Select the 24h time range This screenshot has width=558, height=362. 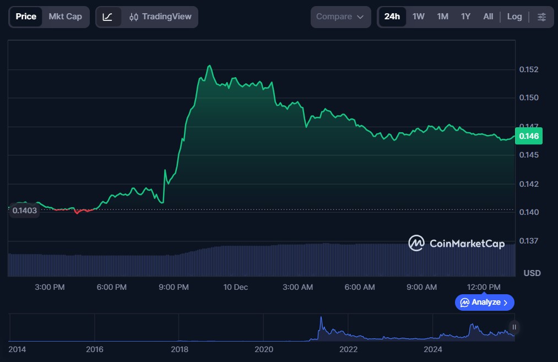click(x=392, y=17)
